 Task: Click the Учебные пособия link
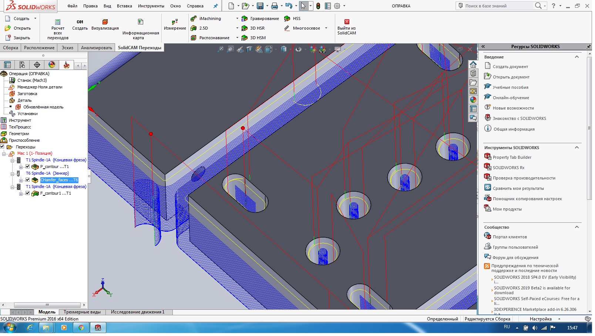(511, 87)
